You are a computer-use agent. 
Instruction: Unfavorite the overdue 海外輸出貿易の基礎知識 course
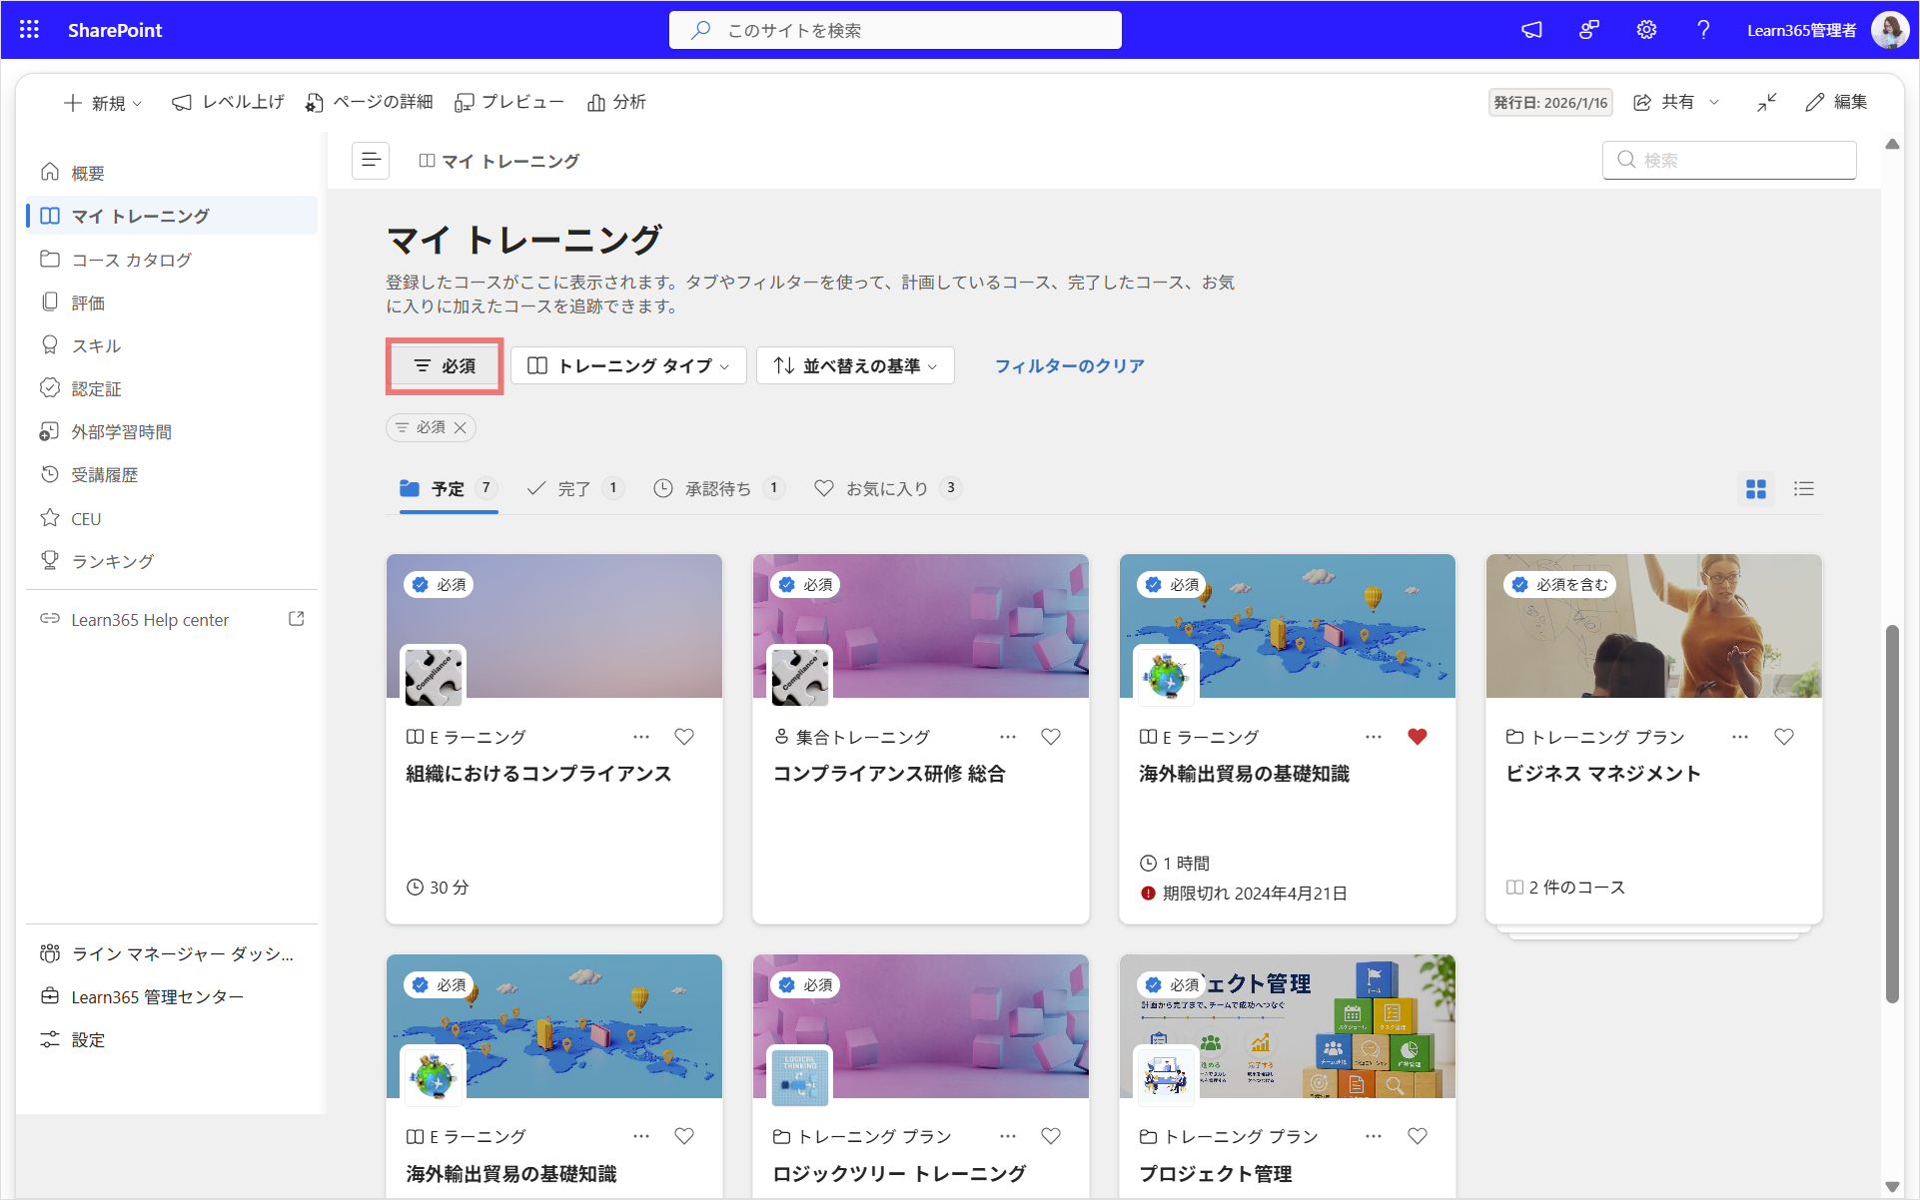1418,737
